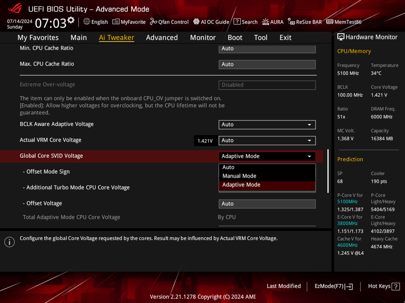Click the 5100MHz P-Core prediction value
Screen dimensions: 405x303
pyautogui.click(x=347, y=202)
